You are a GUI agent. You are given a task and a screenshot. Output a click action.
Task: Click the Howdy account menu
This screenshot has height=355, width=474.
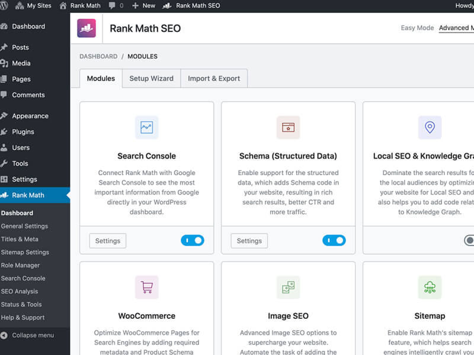[465, 6]
